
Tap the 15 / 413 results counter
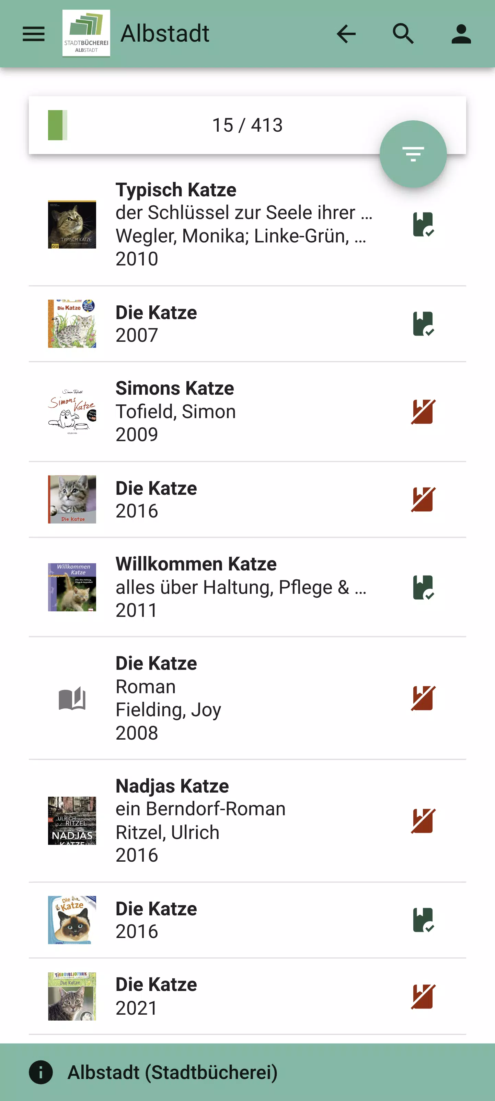(x=247, y=125)
